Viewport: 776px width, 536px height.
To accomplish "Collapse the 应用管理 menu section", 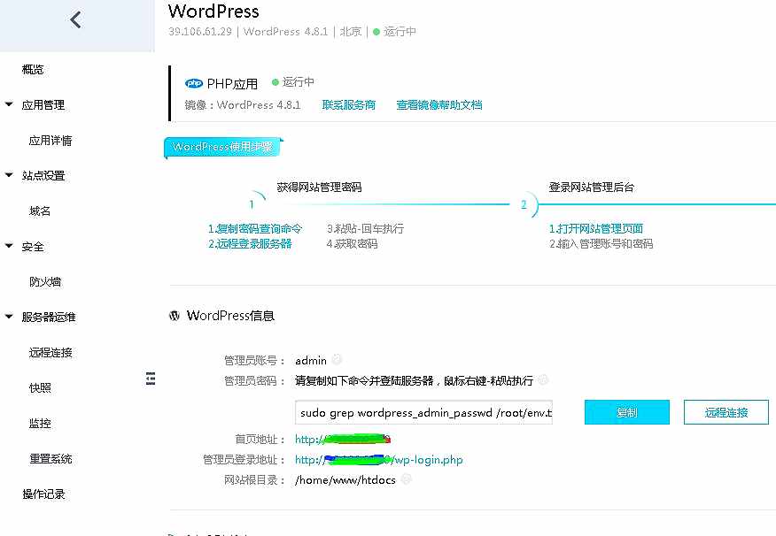I will point(9,104).
